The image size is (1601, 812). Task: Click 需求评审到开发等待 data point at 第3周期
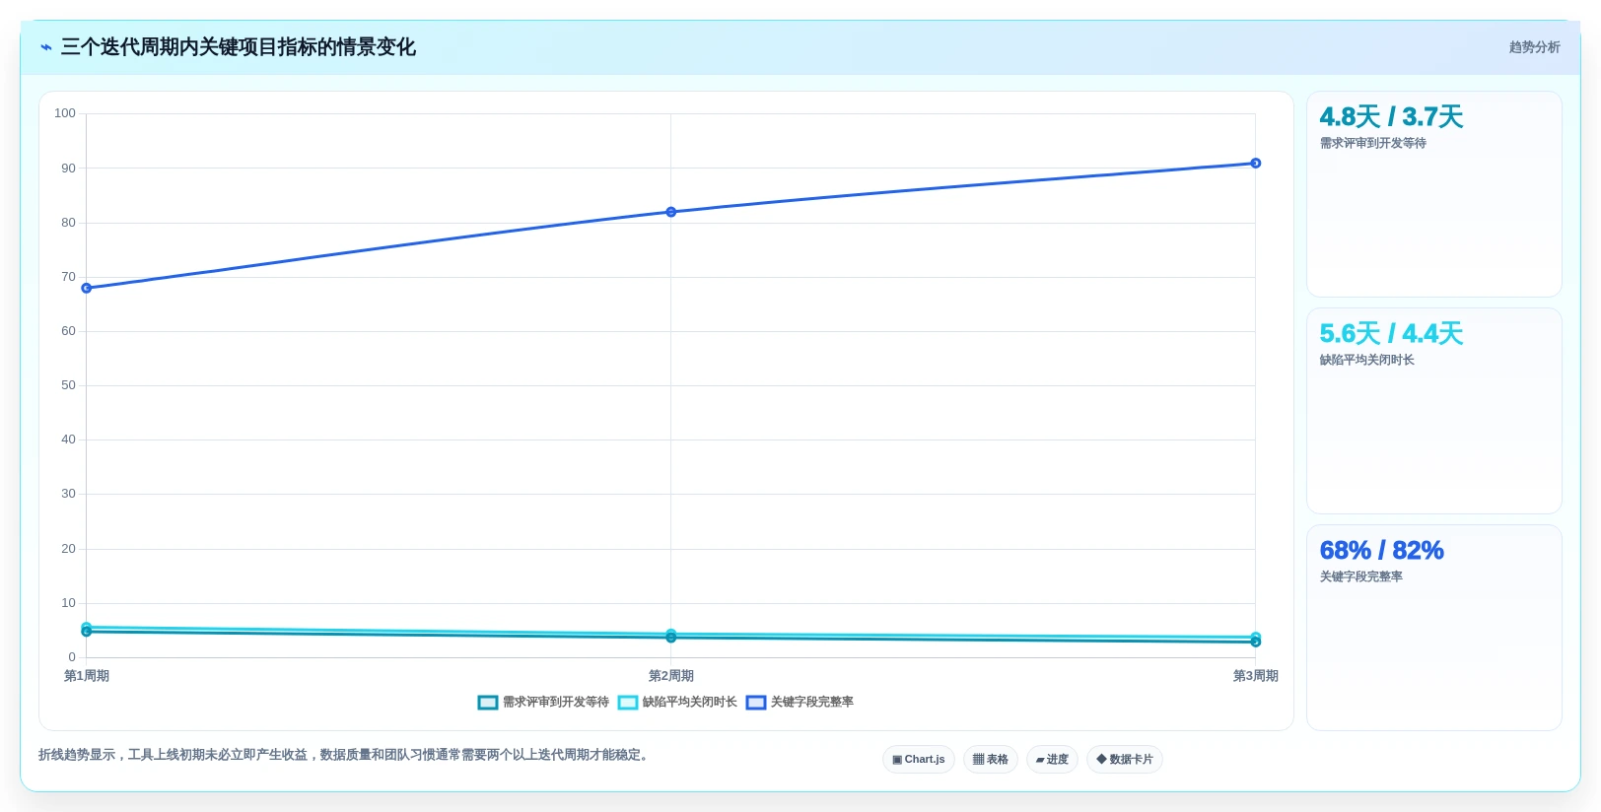(1256, 643)
